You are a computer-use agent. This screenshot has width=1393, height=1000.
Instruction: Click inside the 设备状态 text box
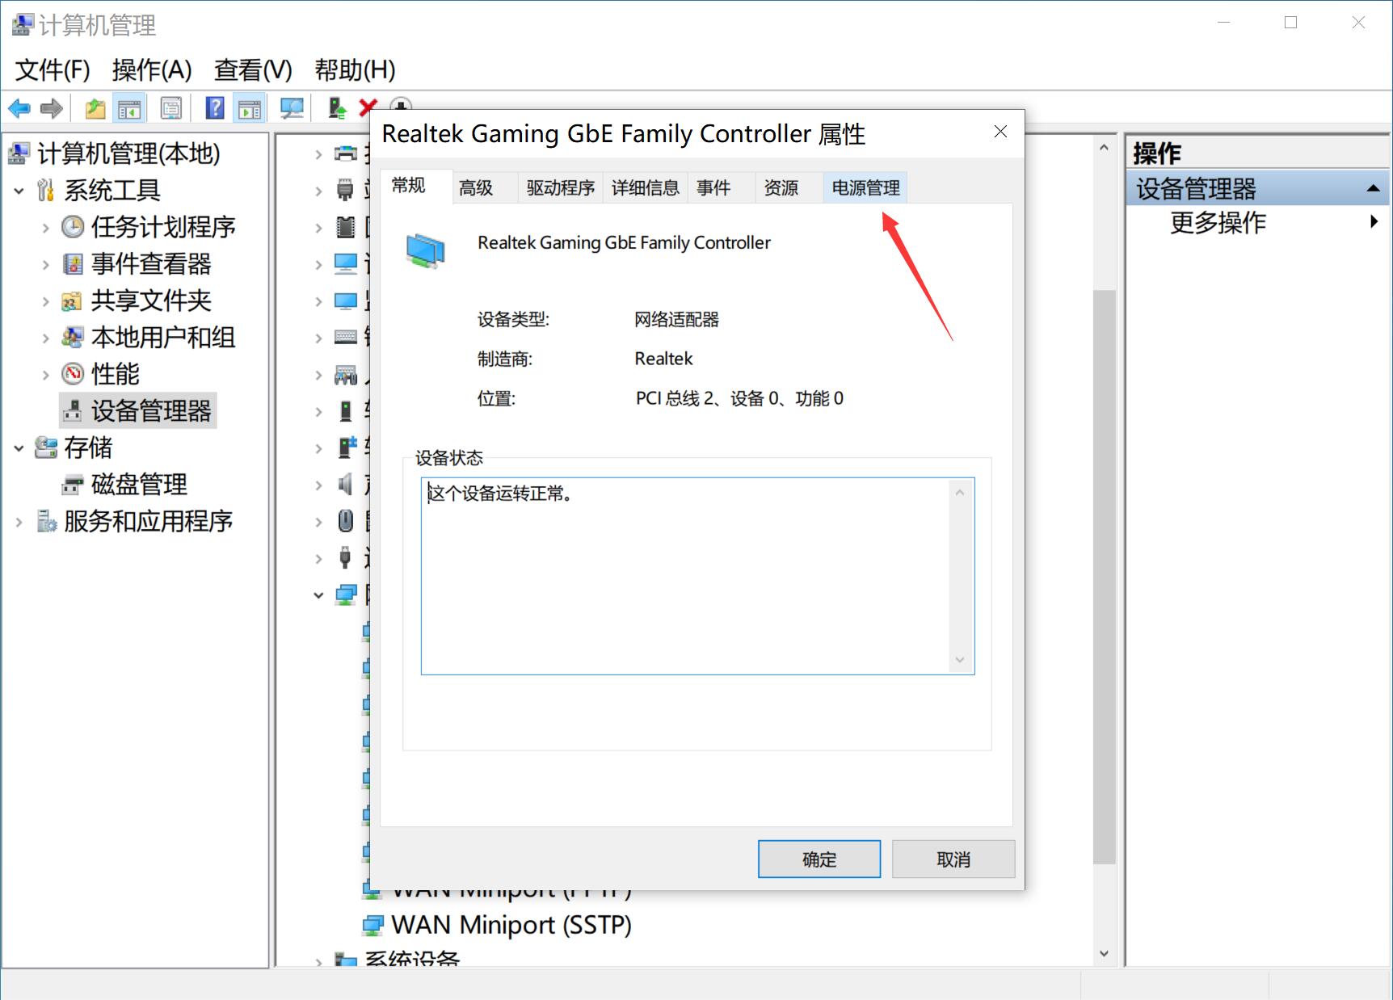coord(697,576)
